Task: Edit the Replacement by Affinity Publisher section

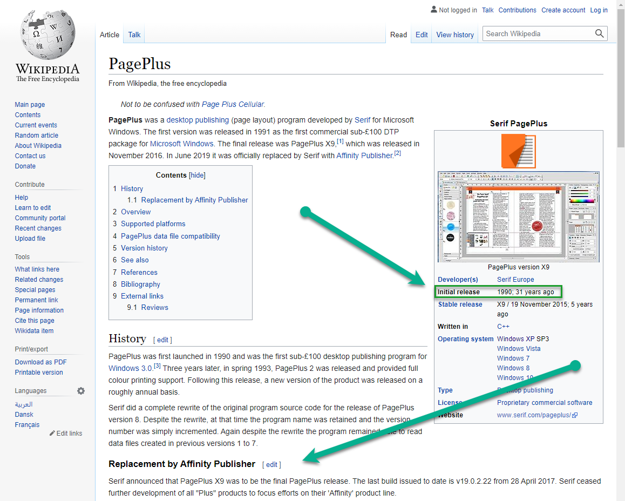Action: (x=272, y=465)
